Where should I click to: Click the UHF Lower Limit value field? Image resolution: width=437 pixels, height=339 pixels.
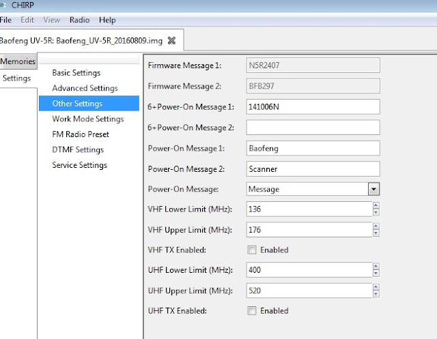point(309,270)
